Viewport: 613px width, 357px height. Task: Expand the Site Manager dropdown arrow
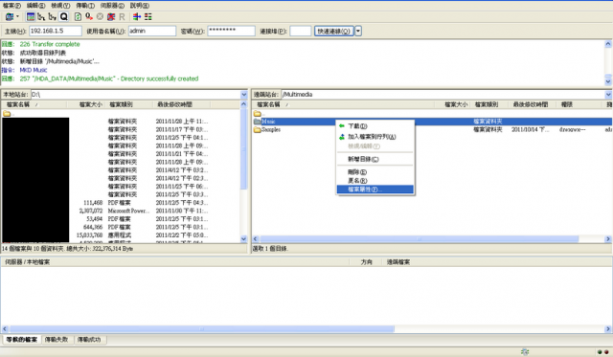click(x=17, y=17)
